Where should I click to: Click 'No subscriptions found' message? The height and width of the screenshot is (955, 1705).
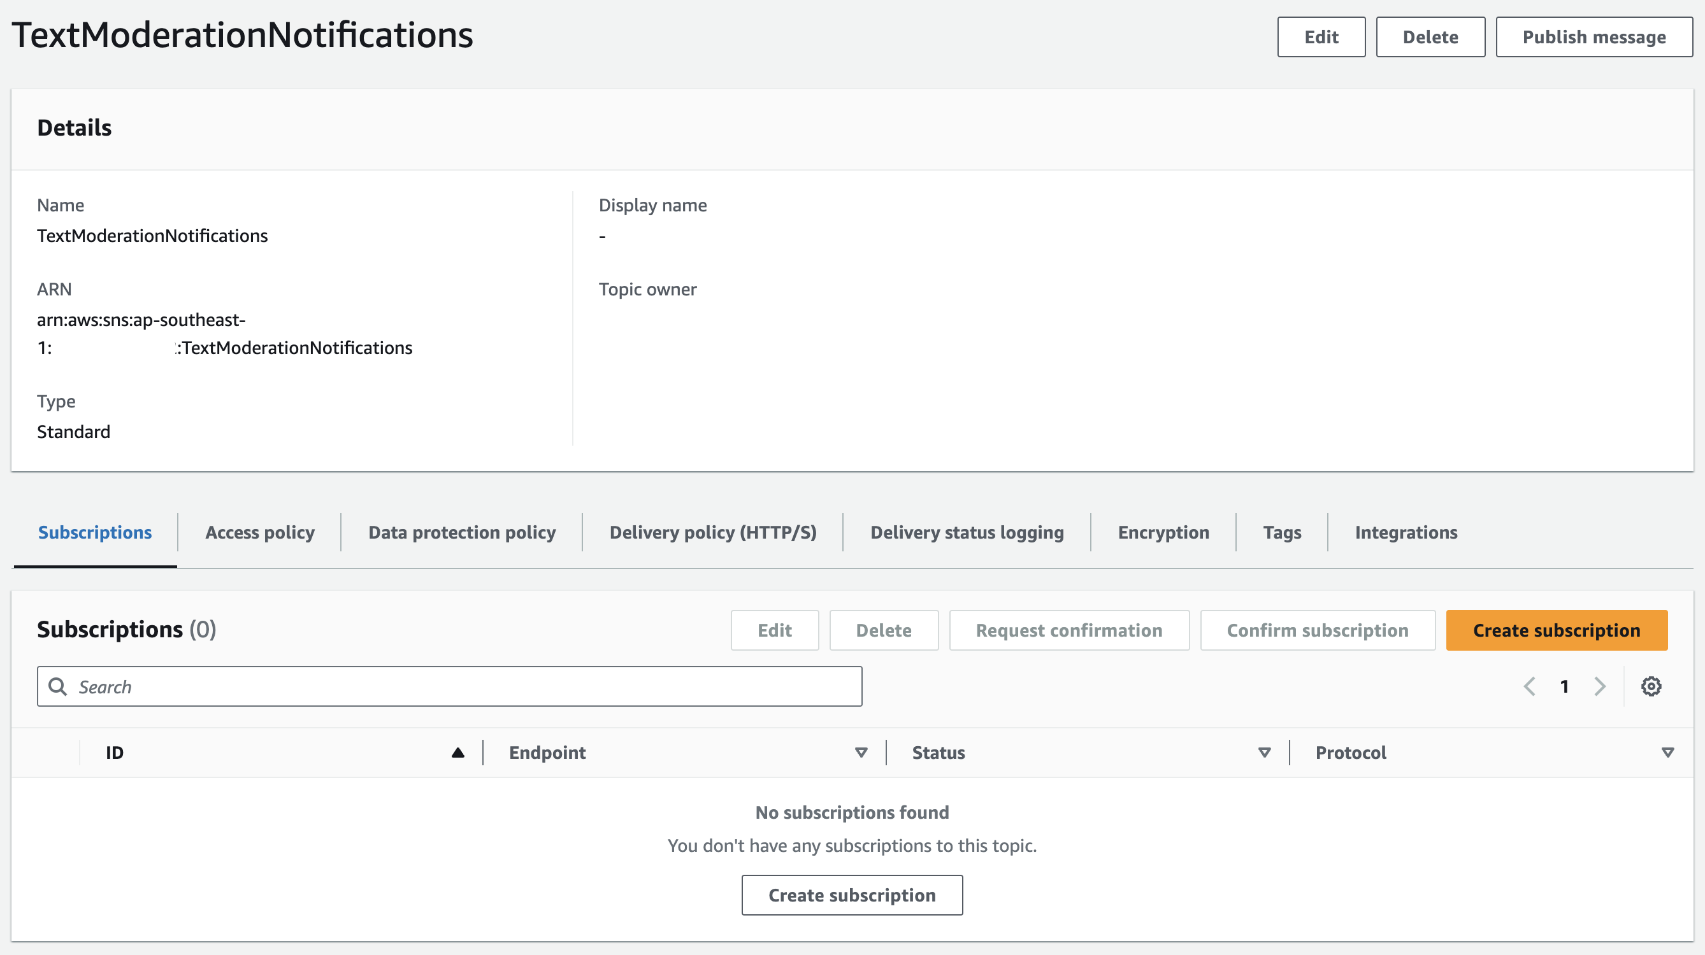coord(852,812)
